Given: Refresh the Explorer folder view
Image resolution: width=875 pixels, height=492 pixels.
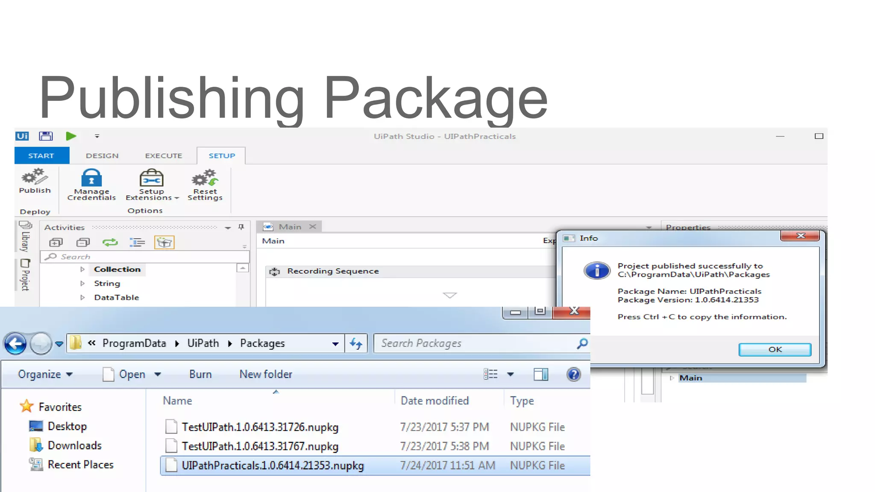Looking at the screenshot, I should [356, 343].
